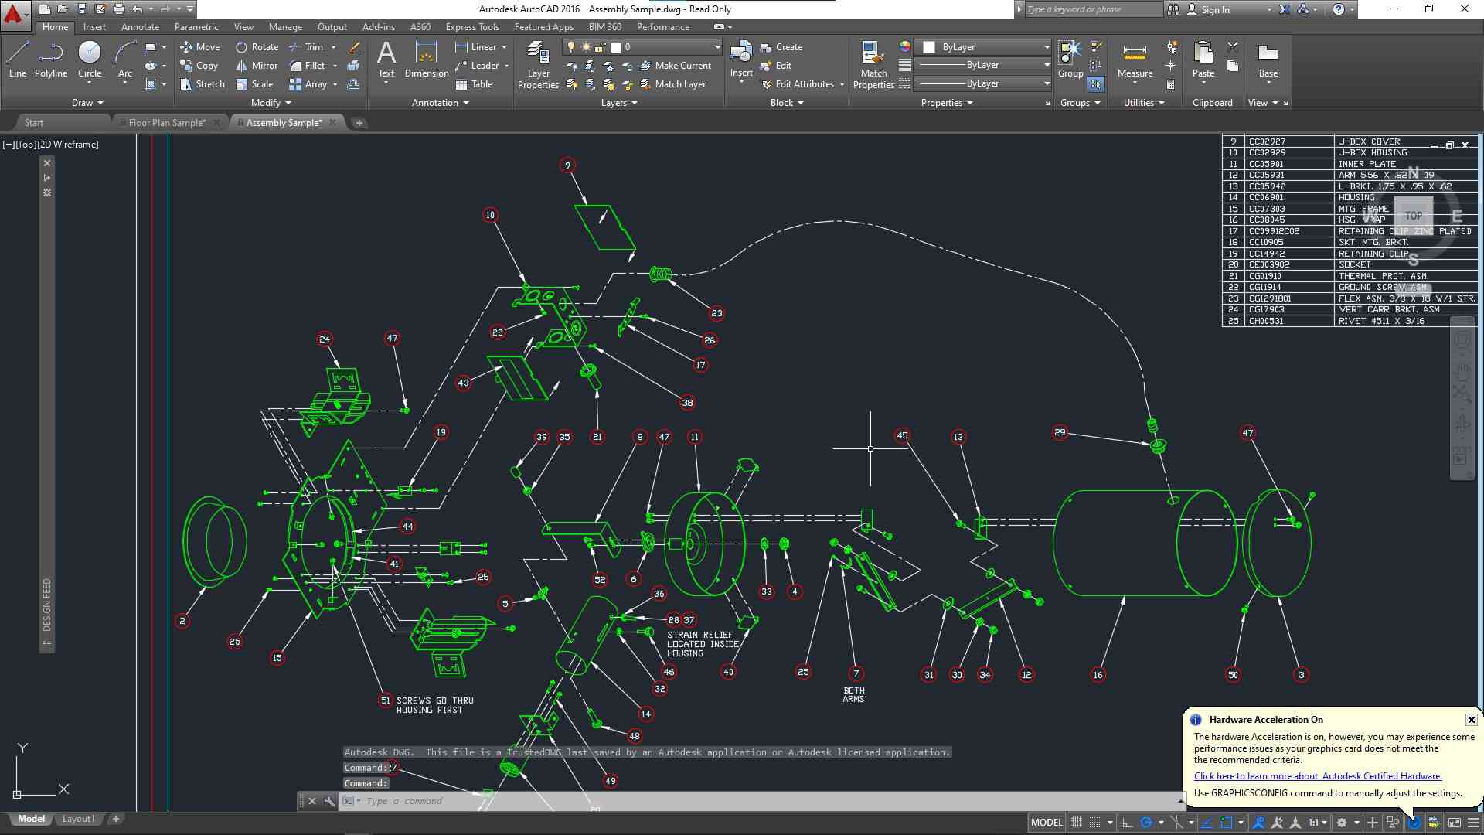Open the ByLayer color dropdown
Viewport: 1484px width, 835px height.
[x=1046, y=47]
